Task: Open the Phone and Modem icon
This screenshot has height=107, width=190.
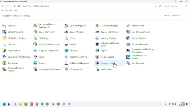Action: point(128,44)
